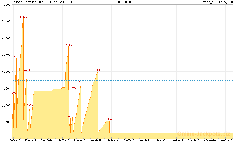The width and height of the screenshot is (233, 143).
Task: Click the 22-07-17 date axis label
Action: click(63, 140)
